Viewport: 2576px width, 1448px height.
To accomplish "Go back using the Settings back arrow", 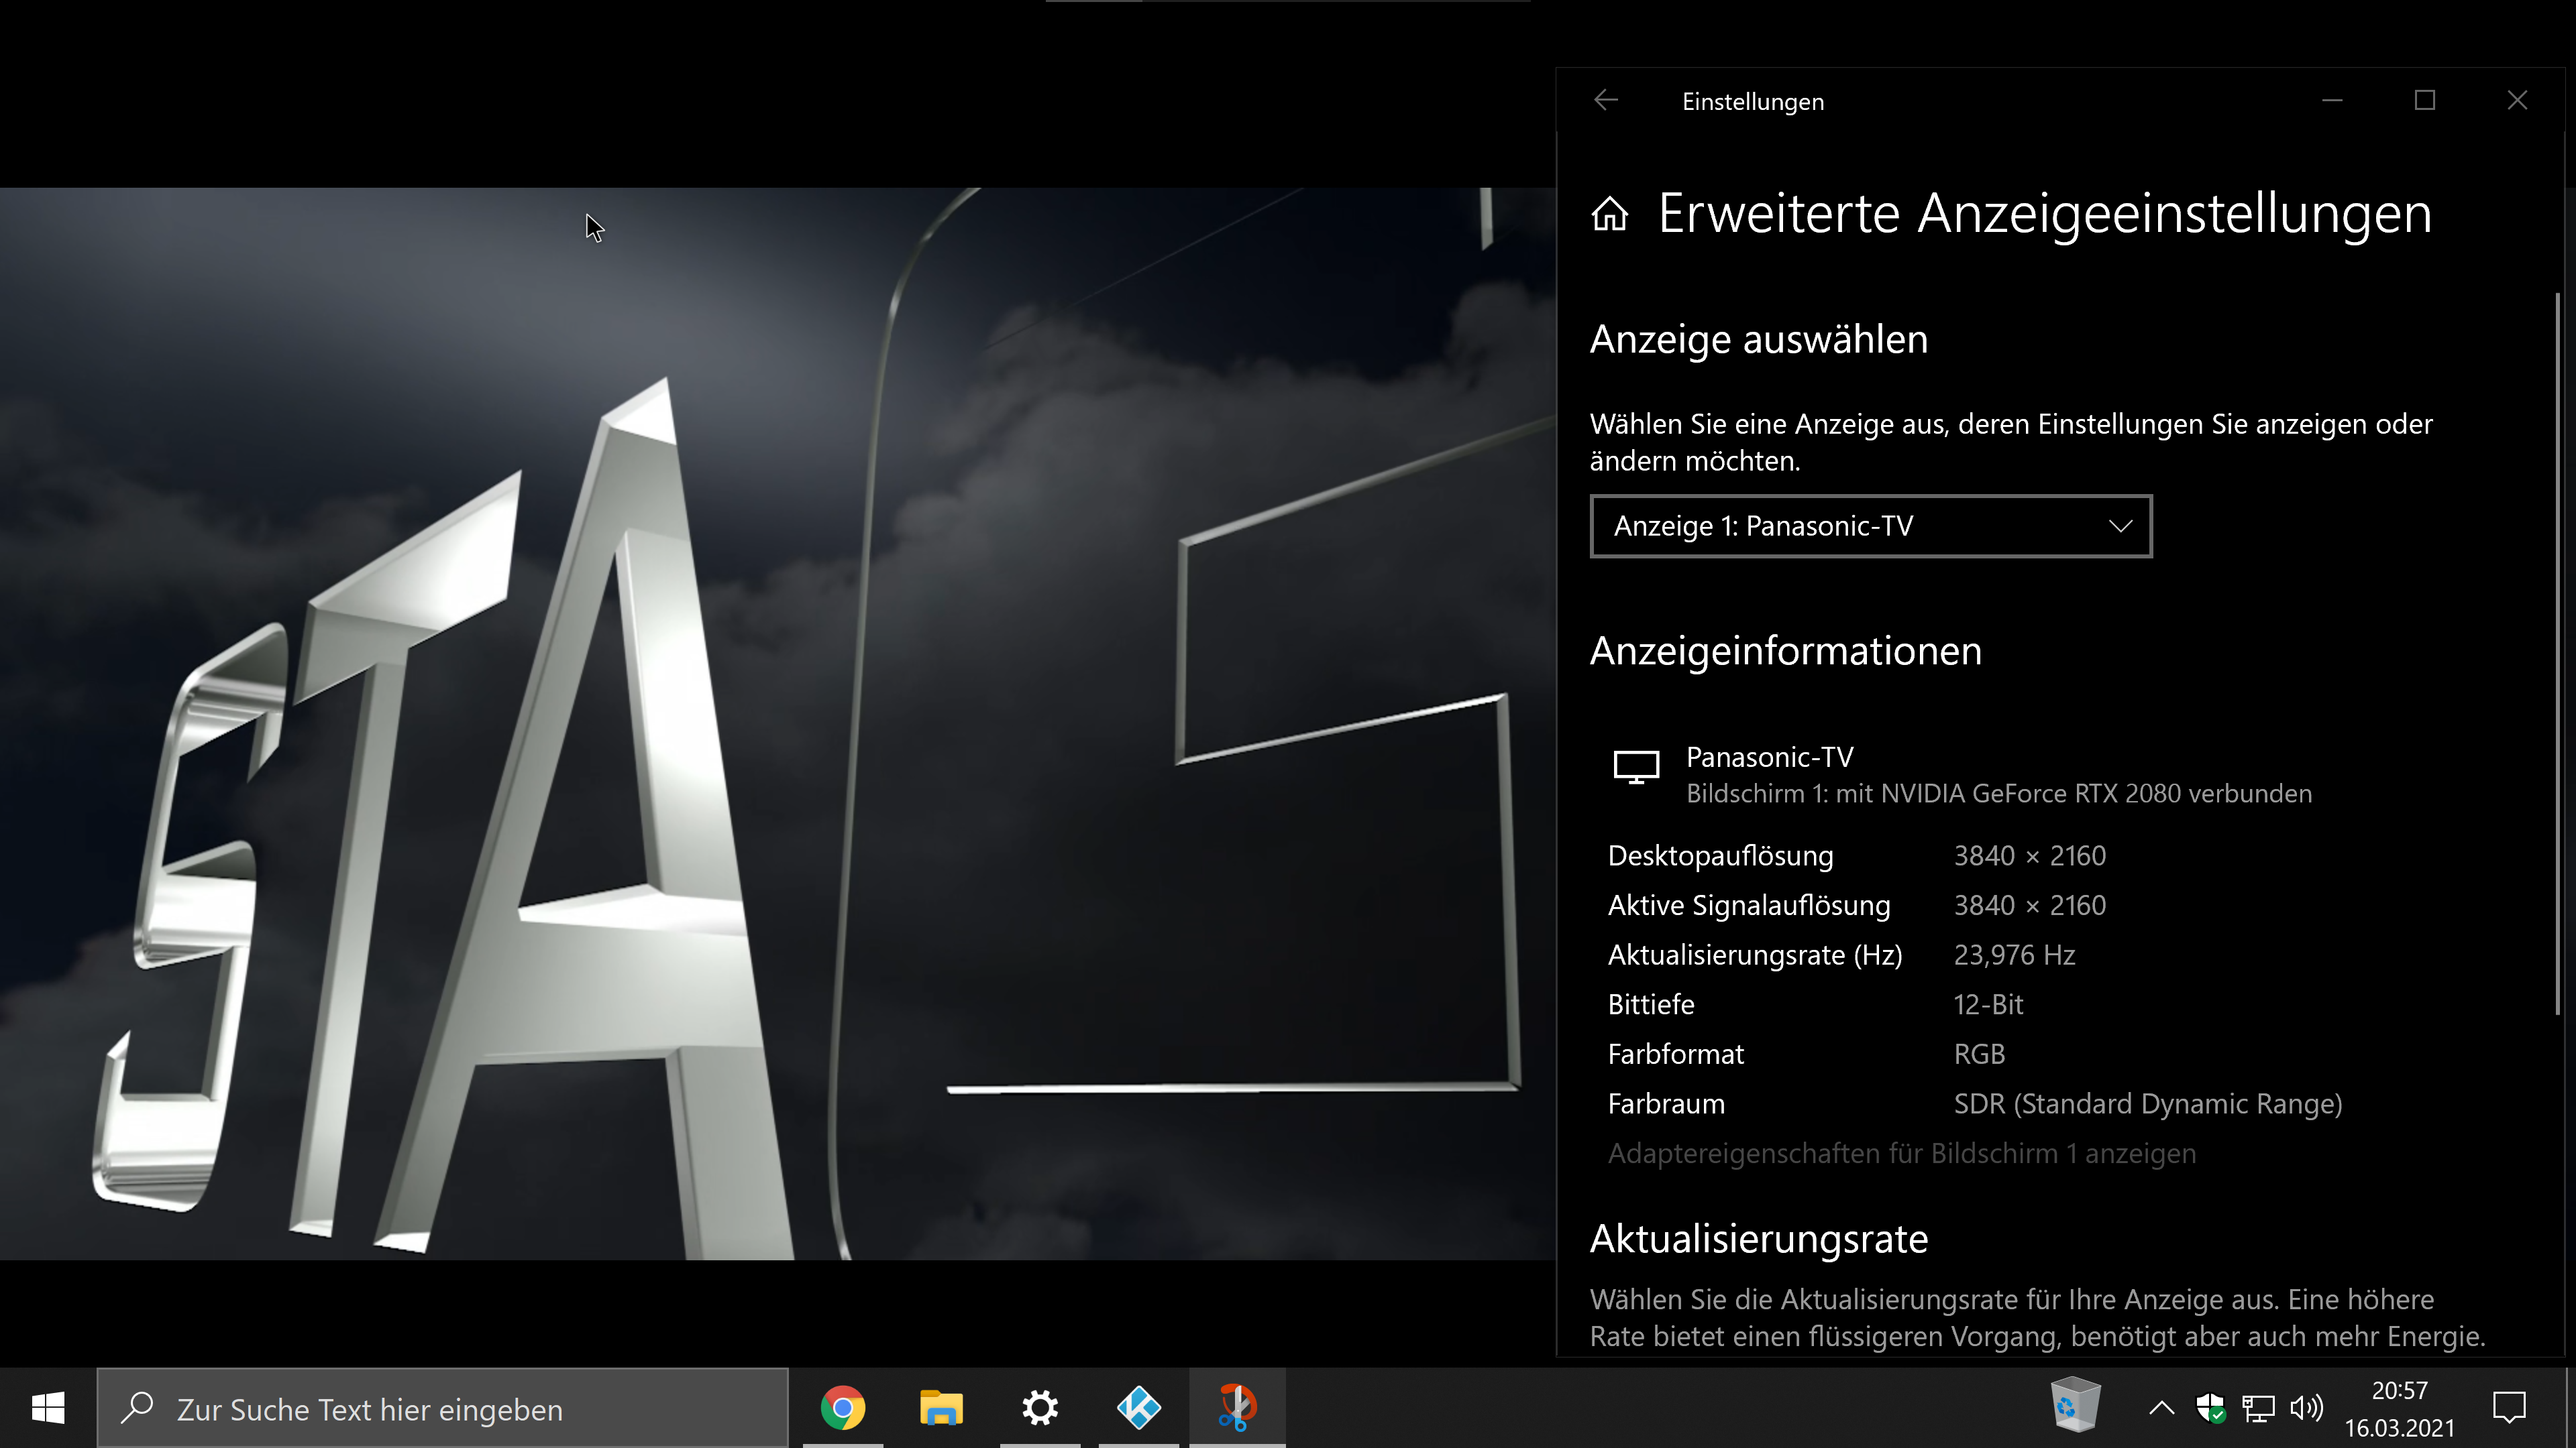I will pos(1606,101).
